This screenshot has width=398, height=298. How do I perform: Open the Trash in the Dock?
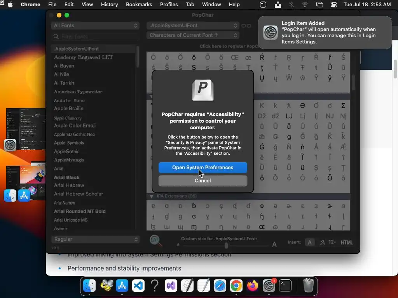click(308, 286)
